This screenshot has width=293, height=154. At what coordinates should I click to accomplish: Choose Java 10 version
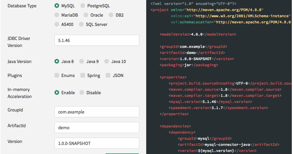click(107, 61)
